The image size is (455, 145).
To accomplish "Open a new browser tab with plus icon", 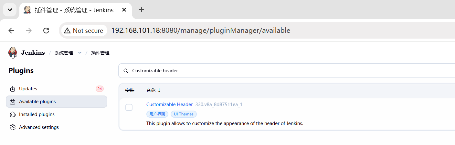I will [x=141, y=10].
